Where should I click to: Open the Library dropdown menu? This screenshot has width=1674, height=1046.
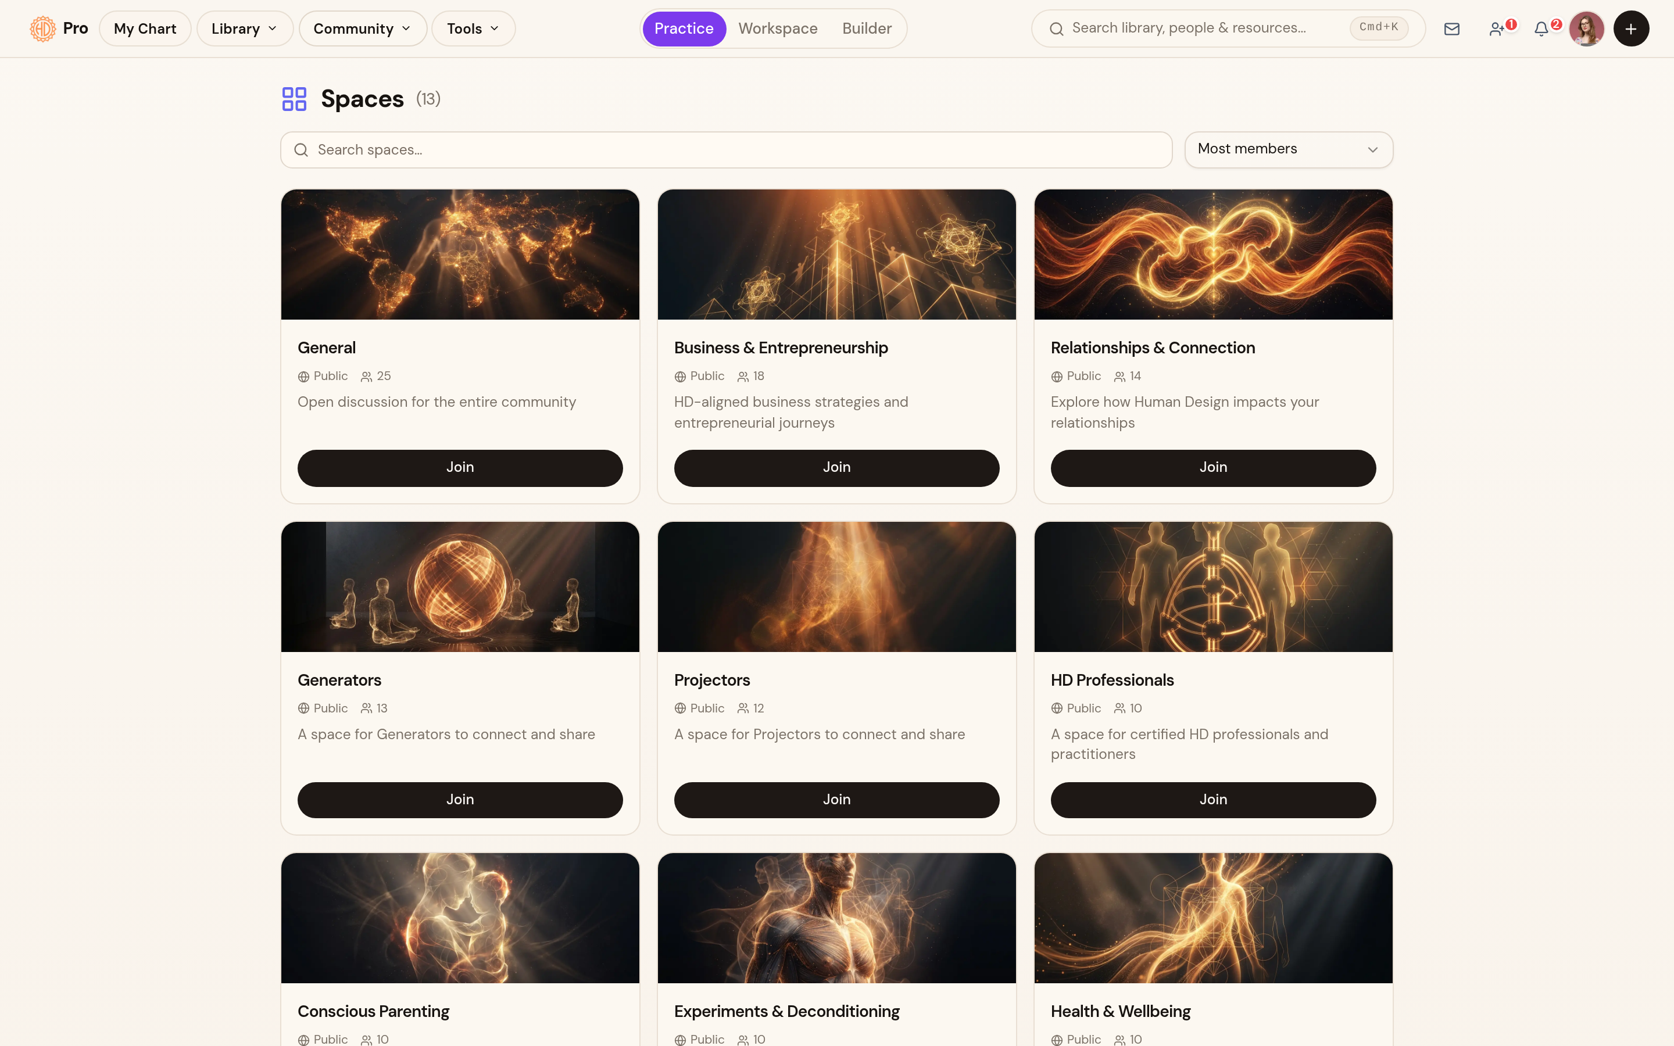pyautogui.click(x=245, y=28)
